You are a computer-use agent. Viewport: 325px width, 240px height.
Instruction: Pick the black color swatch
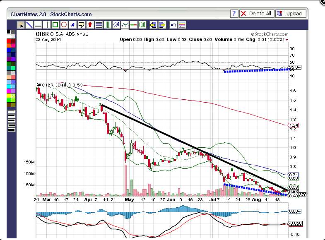click(x=9, y=32)
